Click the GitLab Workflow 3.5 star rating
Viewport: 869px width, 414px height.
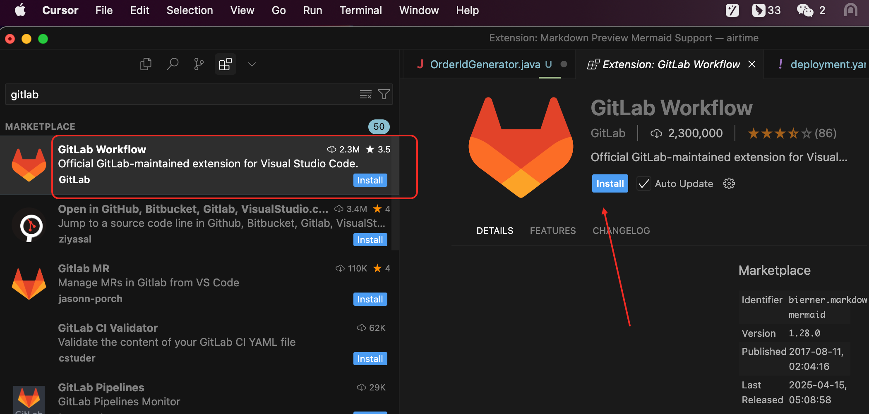pyautogui.click(x=378, y=149)
